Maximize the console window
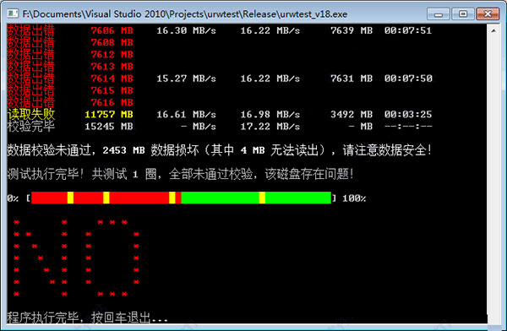The height and width of the screenshot is (331, 507). 463,14
